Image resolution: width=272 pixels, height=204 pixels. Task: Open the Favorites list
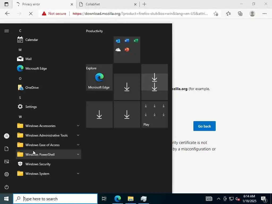228,14
